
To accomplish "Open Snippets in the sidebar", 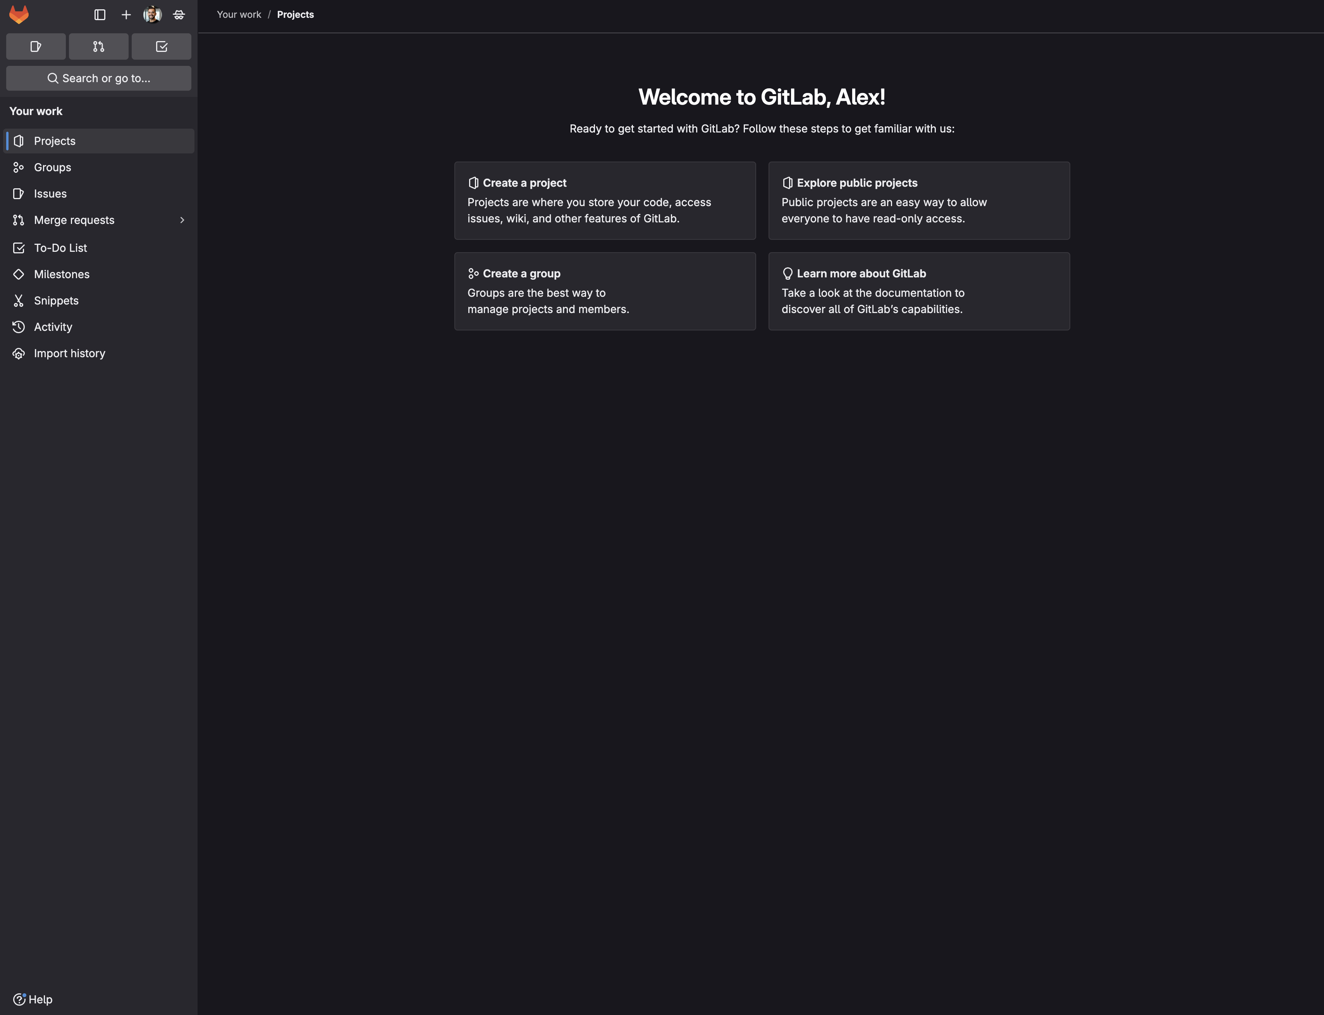I will click(56, 301).
